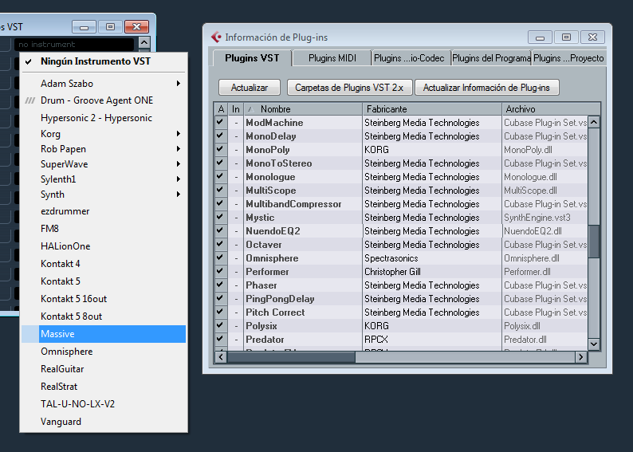Uncheck the MonoPoly plug-in row

point(220,150)
